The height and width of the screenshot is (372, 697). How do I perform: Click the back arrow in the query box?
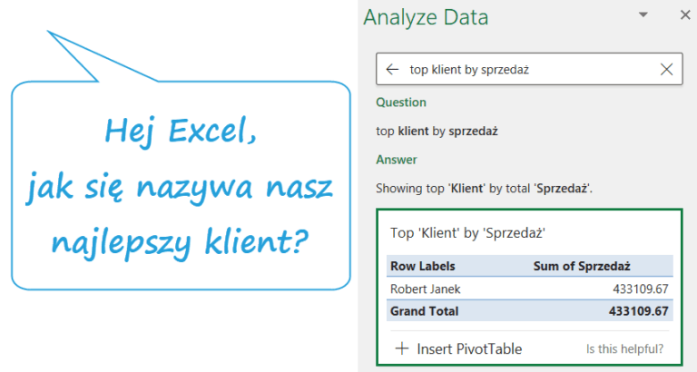click(392, 69)
